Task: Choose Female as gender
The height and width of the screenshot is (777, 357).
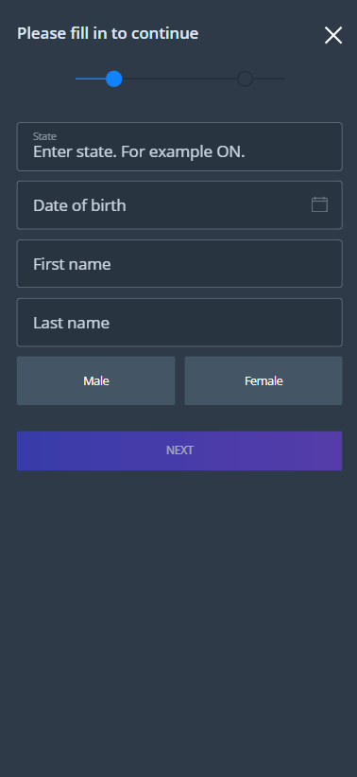Action: point(263,380)
